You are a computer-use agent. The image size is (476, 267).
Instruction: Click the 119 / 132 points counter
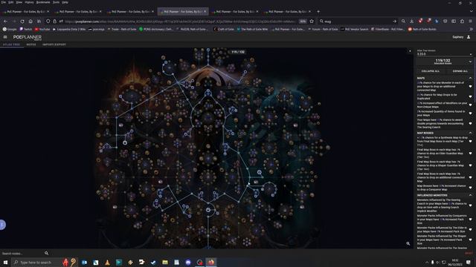pyautogui.click(x=238, y=52)
